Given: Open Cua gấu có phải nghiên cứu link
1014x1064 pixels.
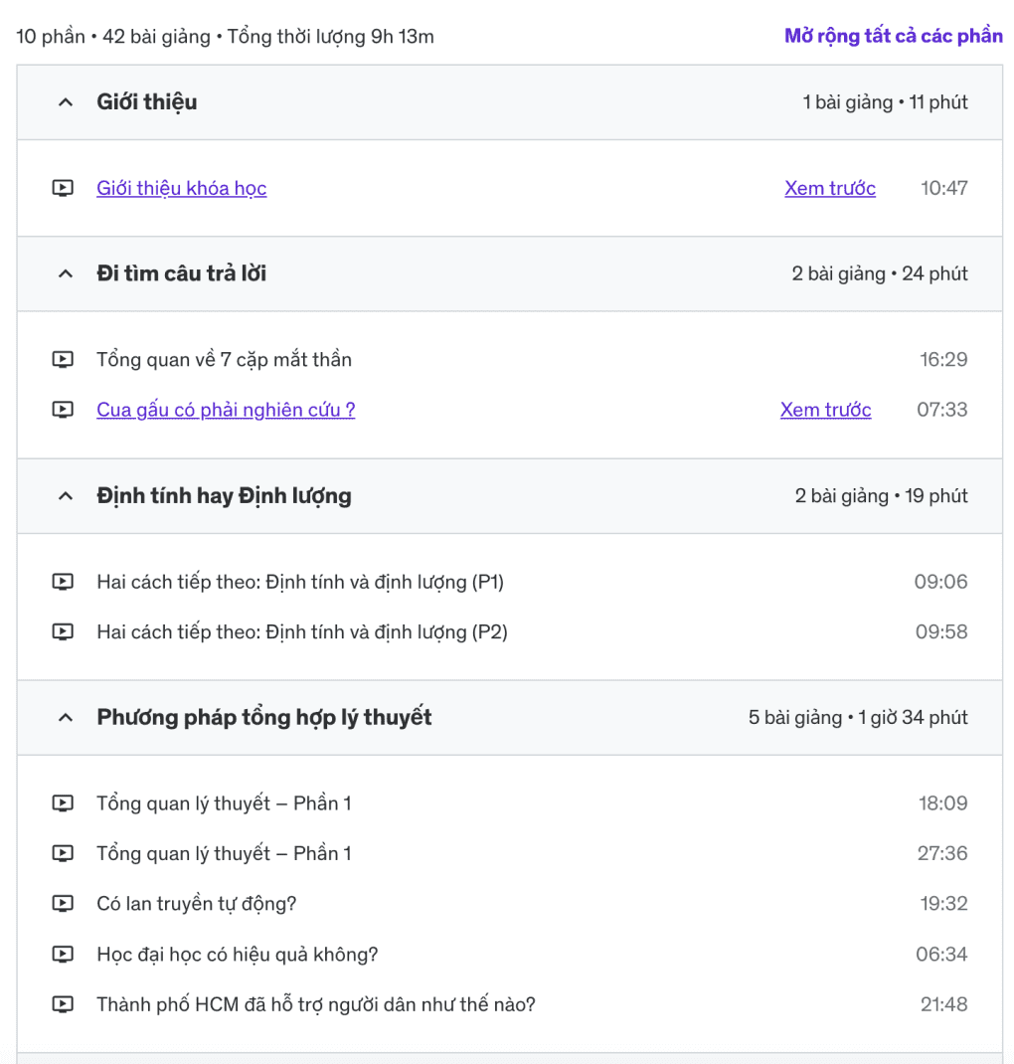Looking at the screenshot, I should [x=226, y=410].
